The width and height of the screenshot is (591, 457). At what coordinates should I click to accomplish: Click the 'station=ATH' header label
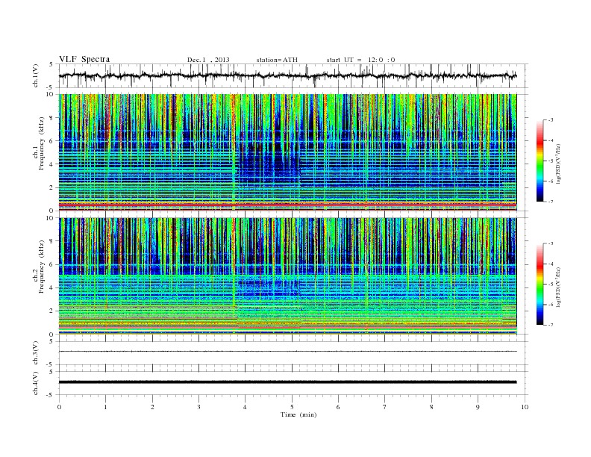coord(277,60)
